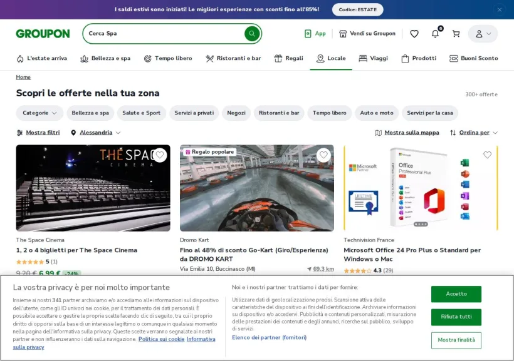Image resolution: width=514 pixels, height=361 pixels.
Task: Open Regali menu
Action: 288,58
